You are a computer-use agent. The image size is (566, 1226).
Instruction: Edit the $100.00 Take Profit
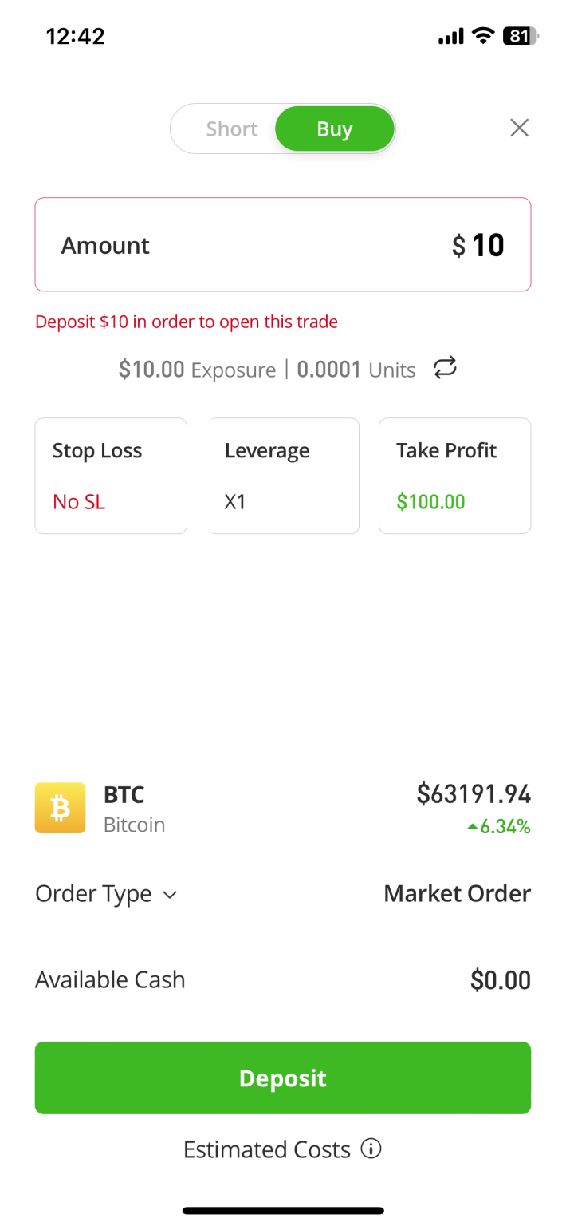click(454, 475)
